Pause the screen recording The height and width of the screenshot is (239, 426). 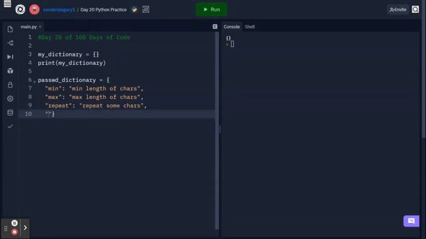click(x=15, y=223)
